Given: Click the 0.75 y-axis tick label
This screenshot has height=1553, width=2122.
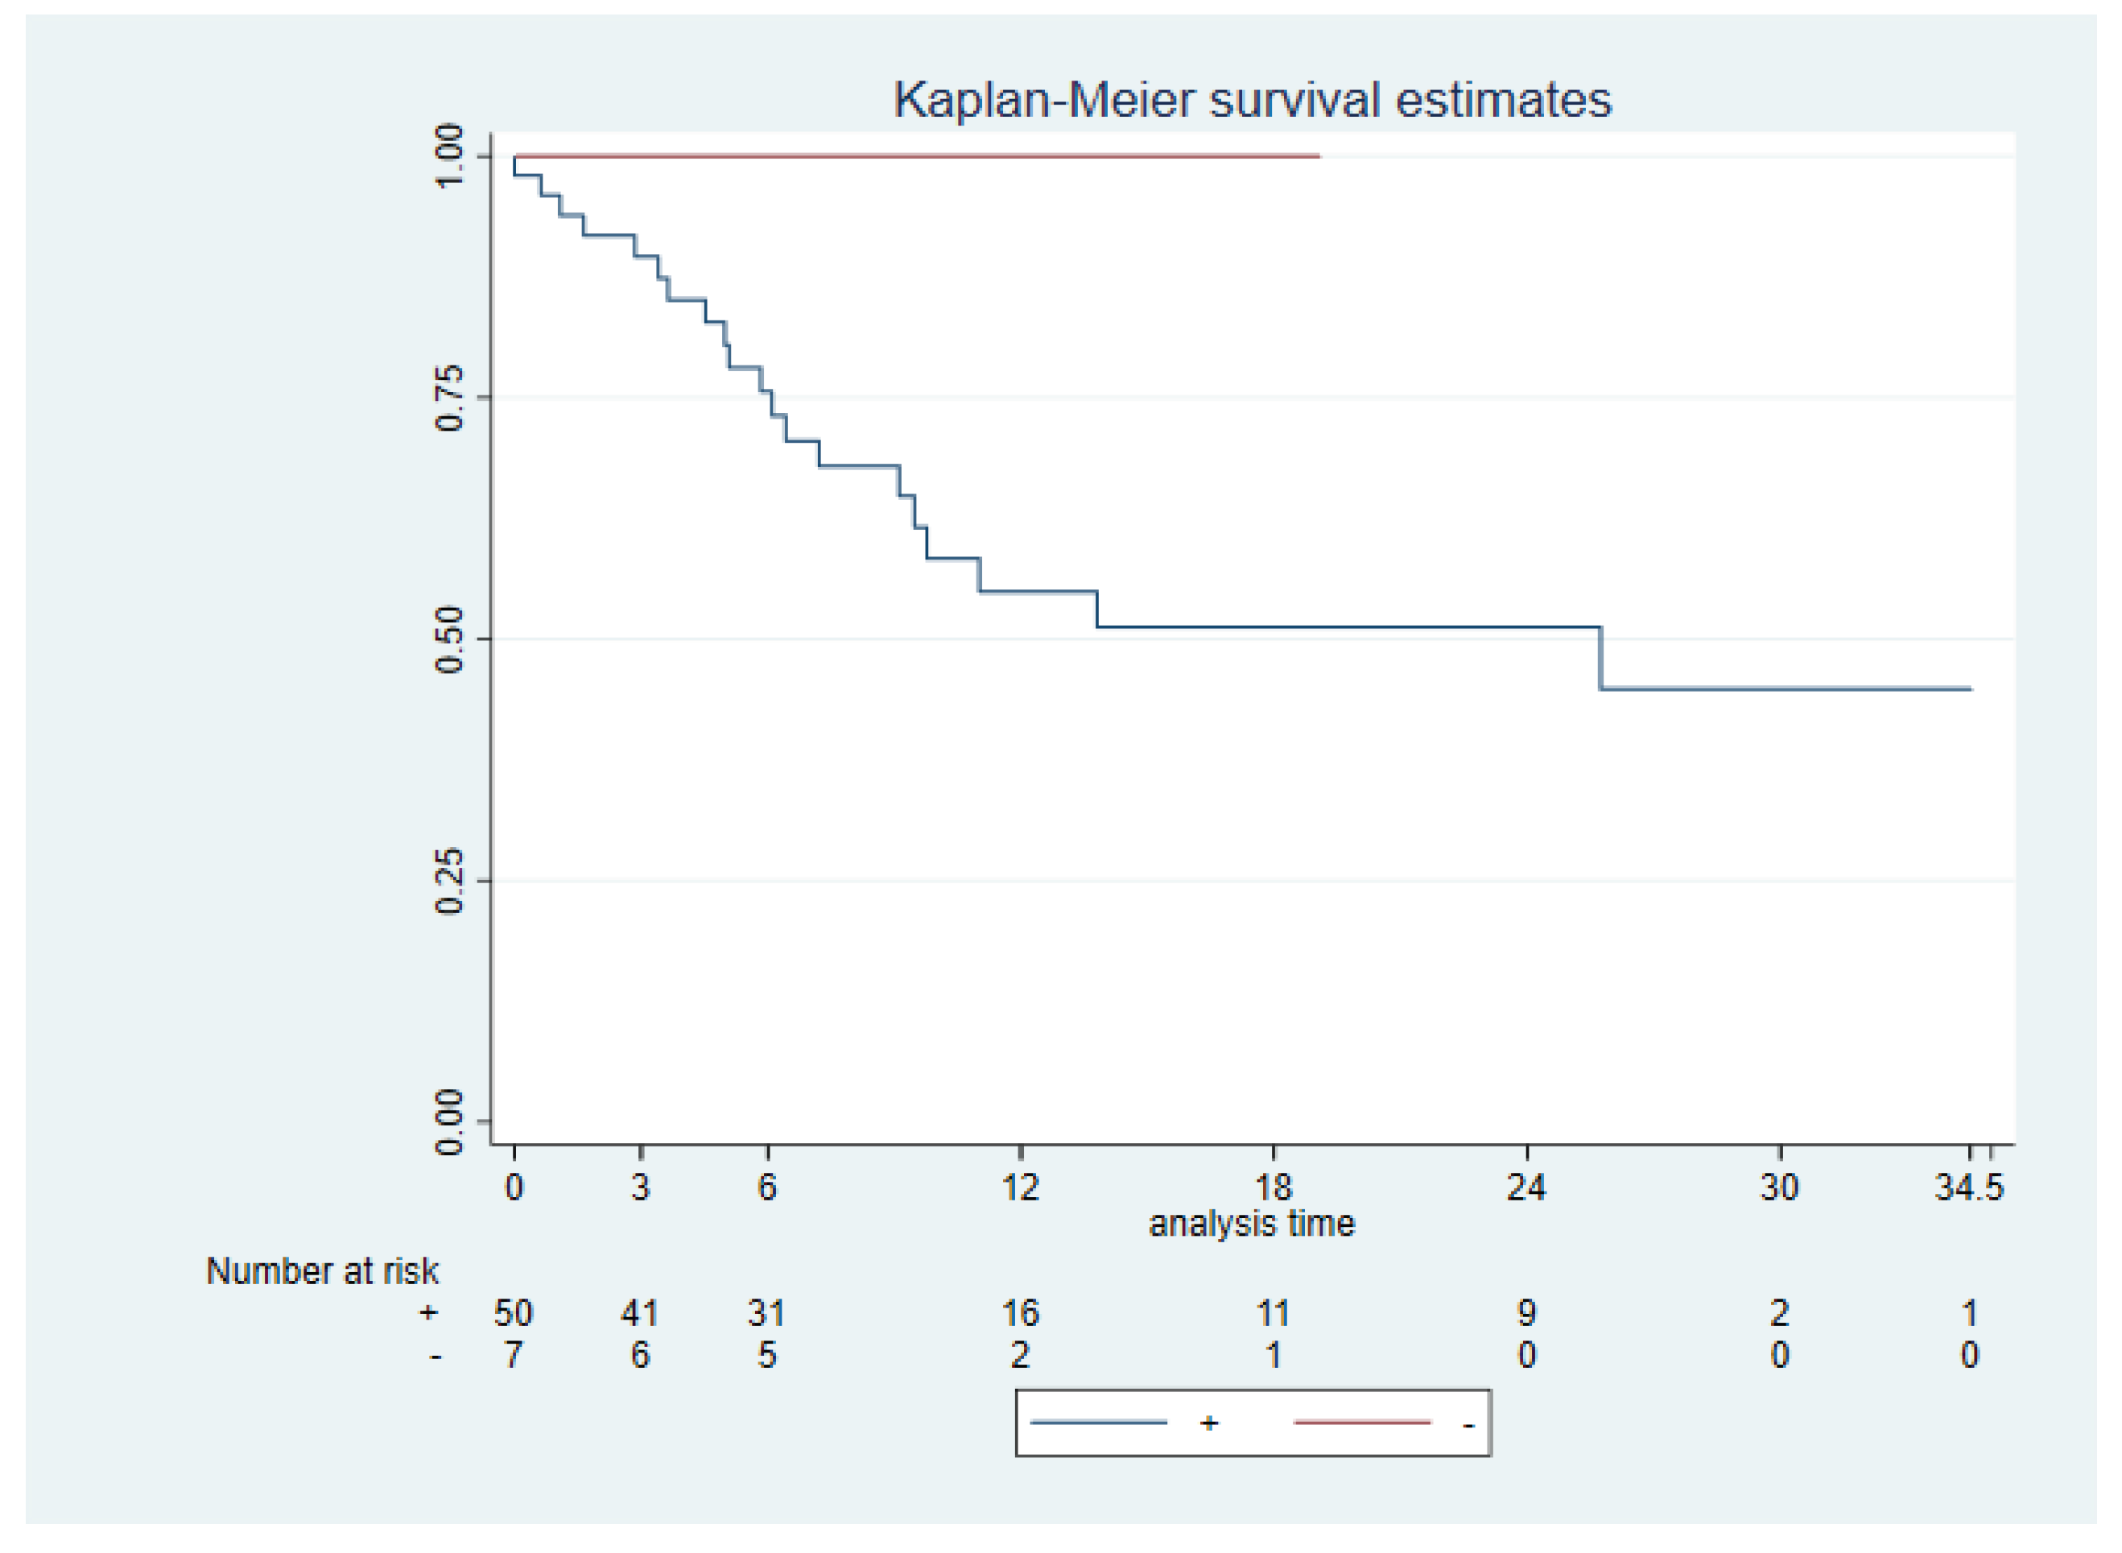Looking at the screenshot, I should point(450,398).
